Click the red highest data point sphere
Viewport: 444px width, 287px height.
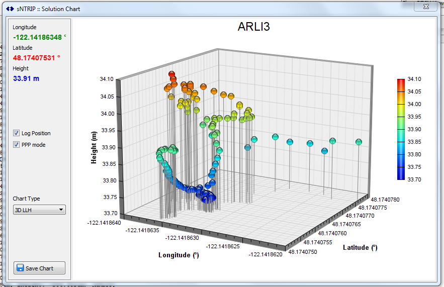tap(172, 74)
